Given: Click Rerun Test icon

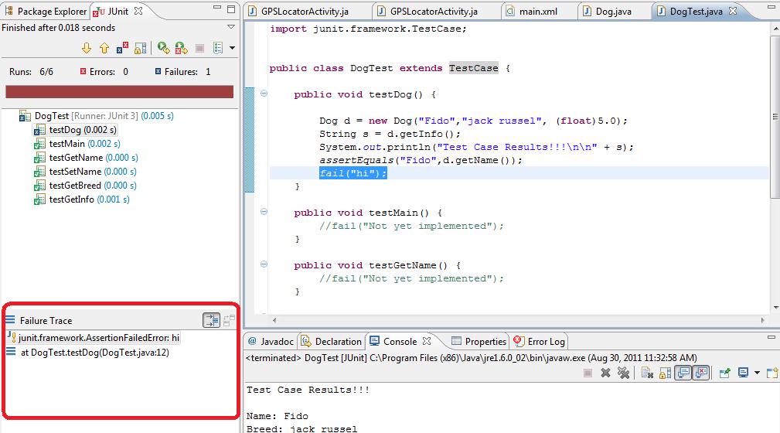Looking at the screenshot, I should [163, 48].
